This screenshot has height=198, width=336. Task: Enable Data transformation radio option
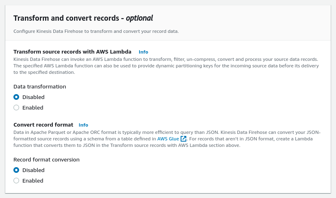(16, 108)
